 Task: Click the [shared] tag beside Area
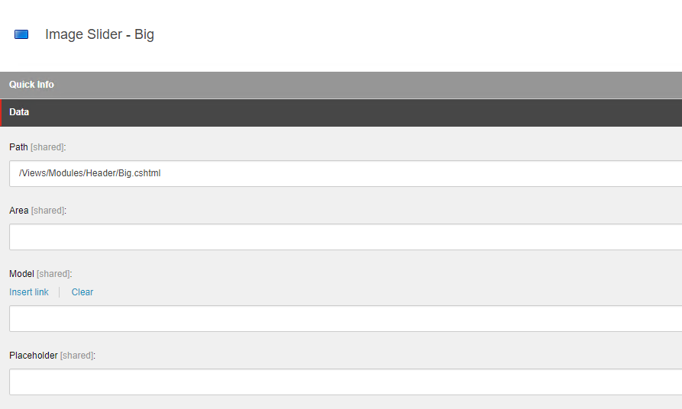point(48,211)
